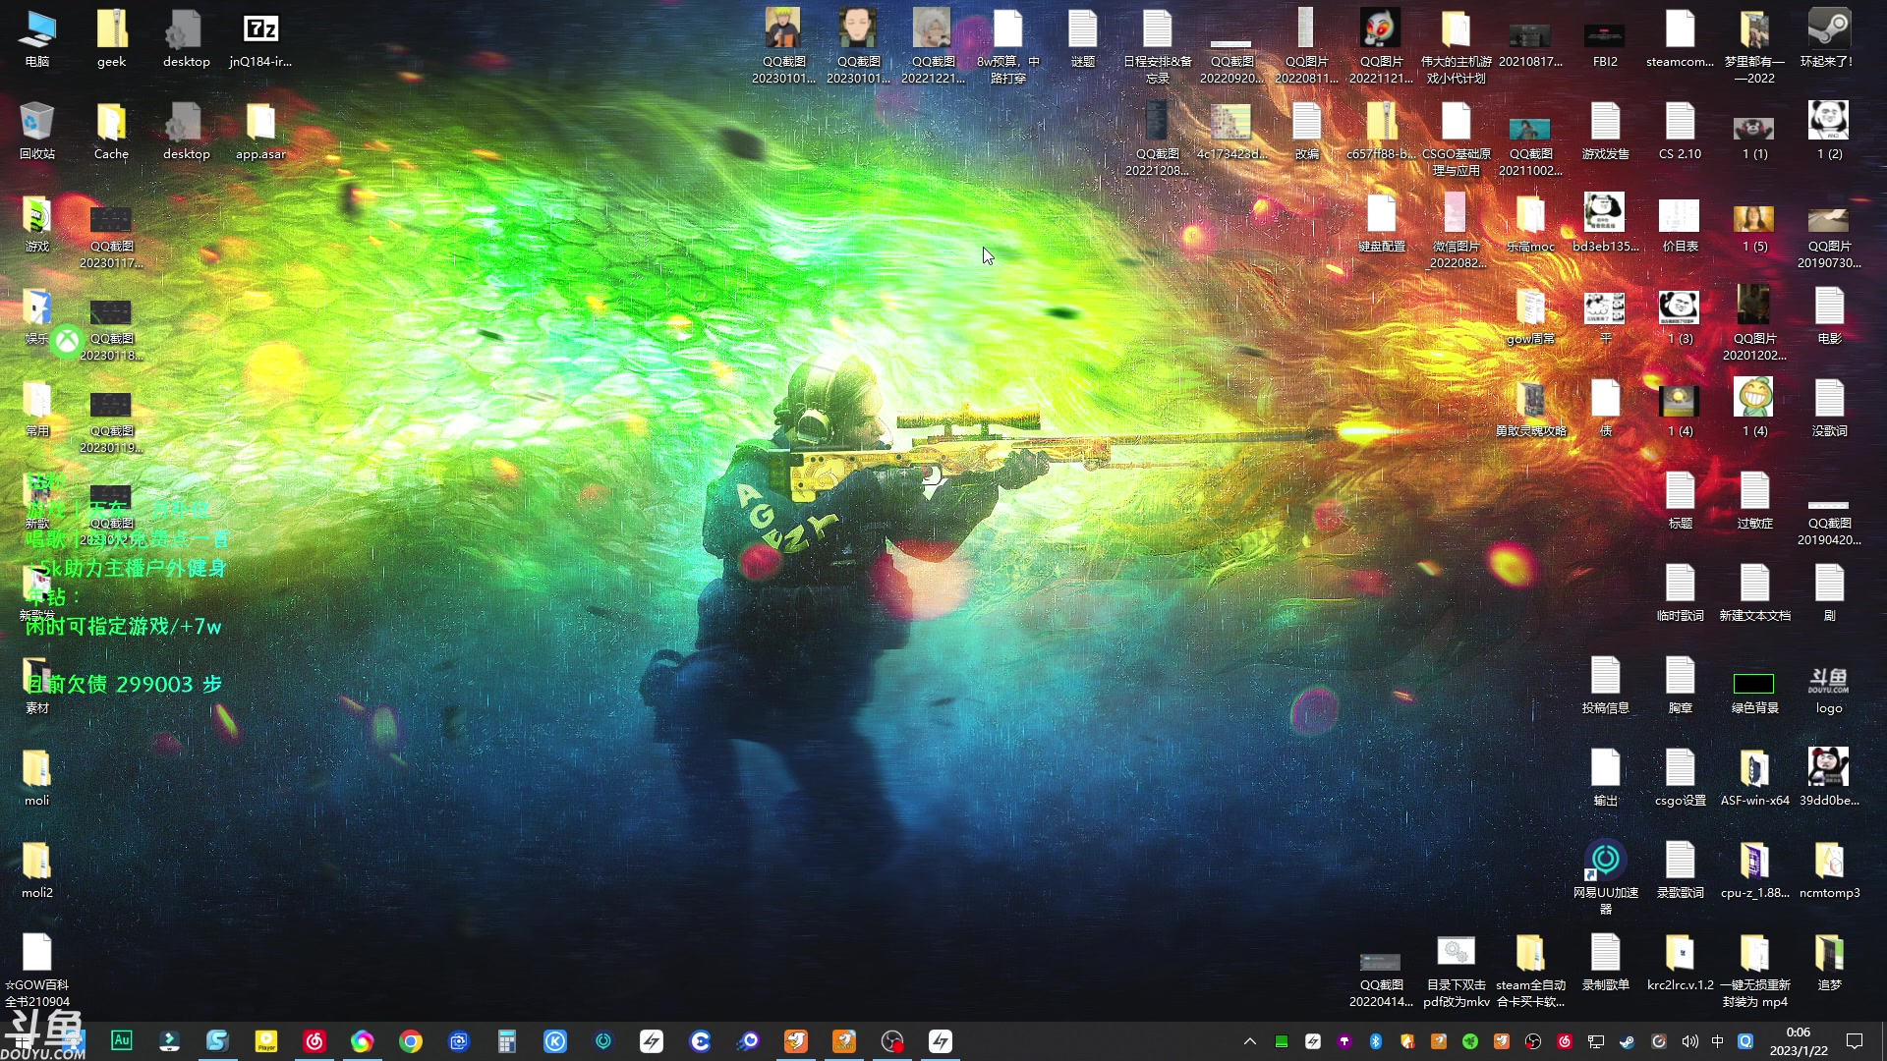The image size is (1887, 1061).
Task: Open the clock showing 2023/1/22
Action: 1799,1040
